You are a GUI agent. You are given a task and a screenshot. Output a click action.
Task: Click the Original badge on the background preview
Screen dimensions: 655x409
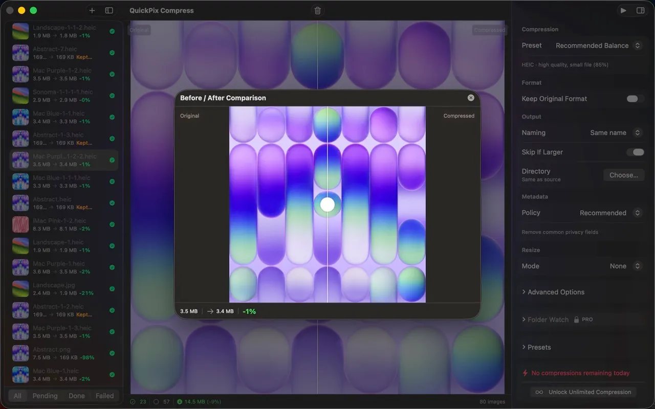[139, 30]
